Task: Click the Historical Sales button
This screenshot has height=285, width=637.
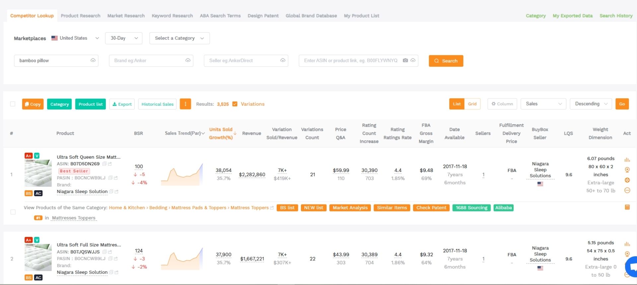Action: pyautogui.click(x=158, y=104)
